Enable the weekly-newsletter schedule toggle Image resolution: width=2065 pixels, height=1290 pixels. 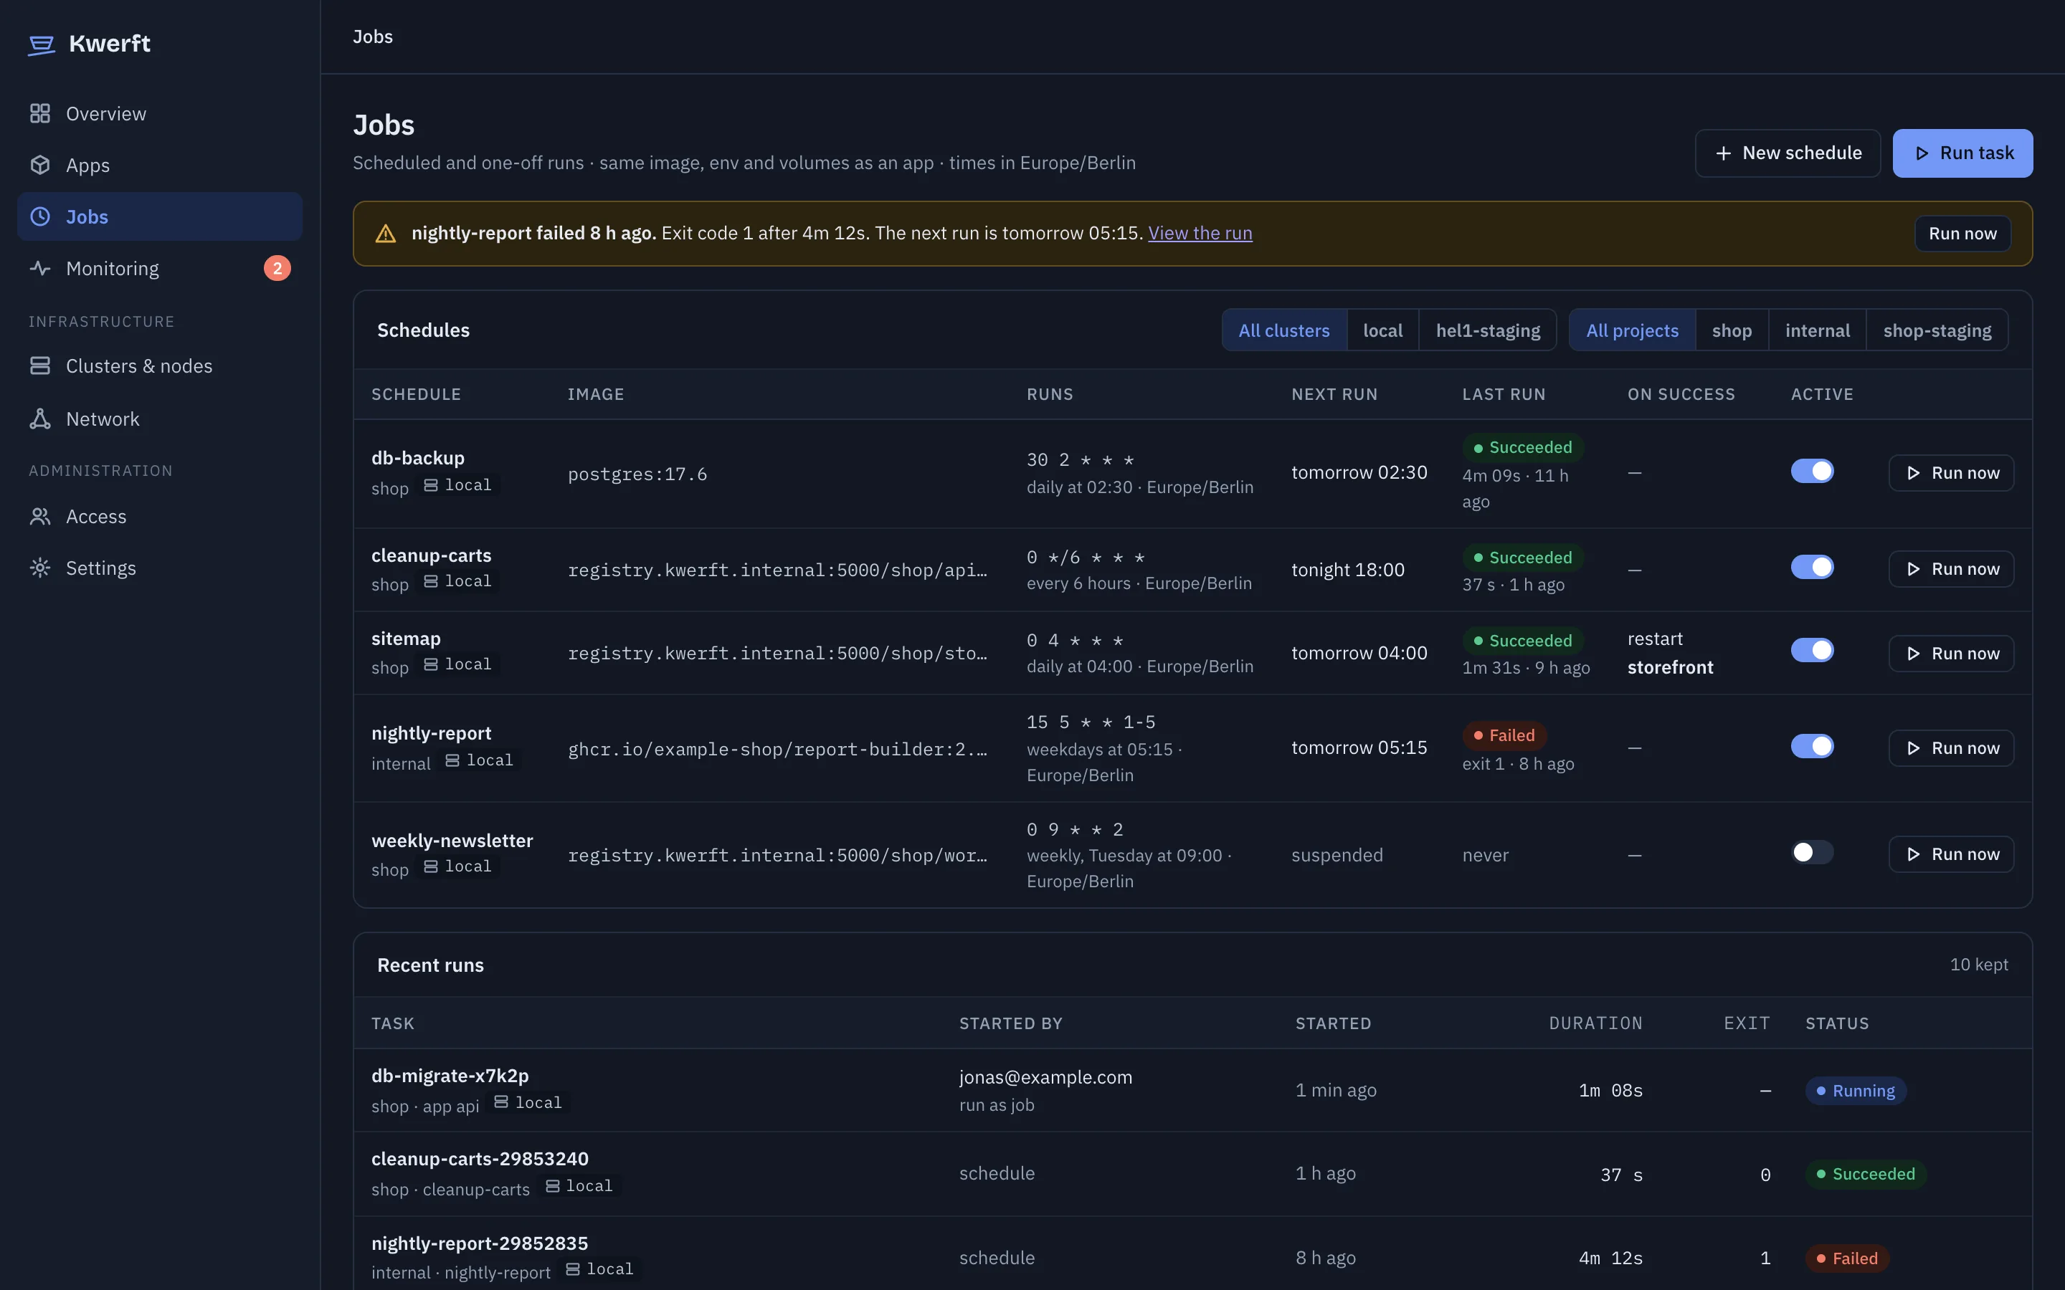(1812, 853)
